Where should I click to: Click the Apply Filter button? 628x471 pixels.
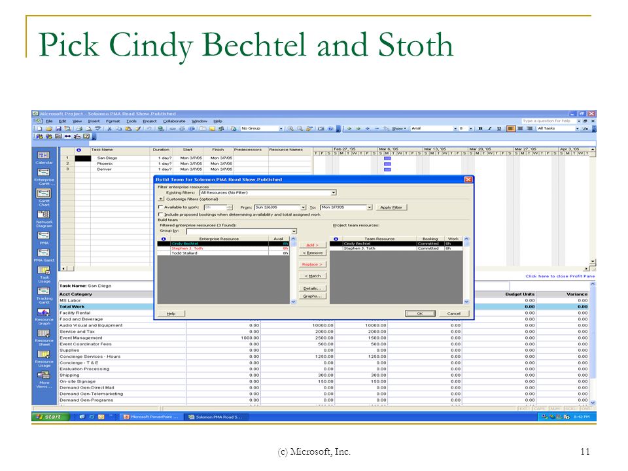(x=391, y=207)
